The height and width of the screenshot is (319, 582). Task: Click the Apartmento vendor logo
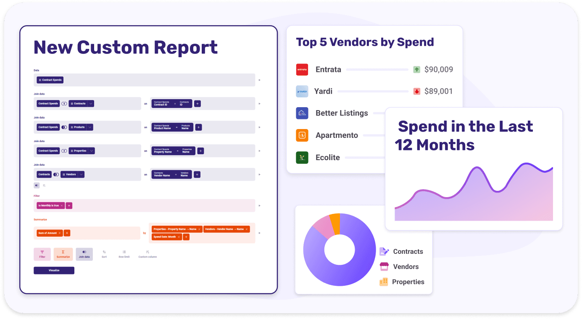pyautogui.click(x=302, y=135)
